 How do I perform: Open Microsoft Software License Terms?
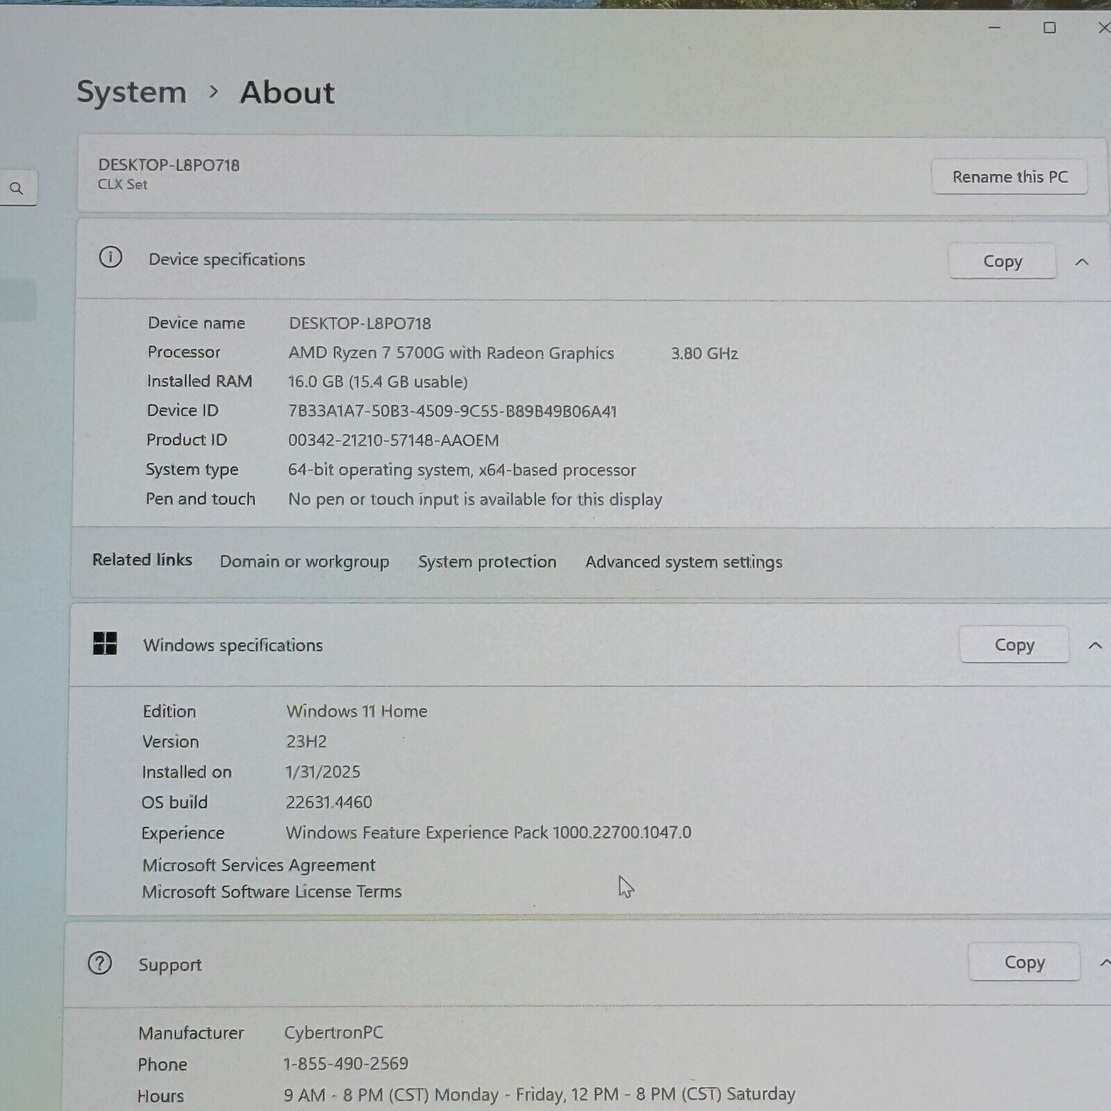click(272, 892)
